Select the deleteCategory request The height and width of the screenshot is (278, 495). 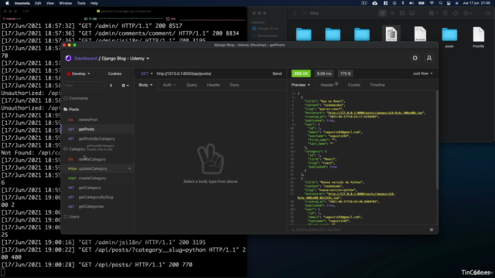click(x=97, y=159)
